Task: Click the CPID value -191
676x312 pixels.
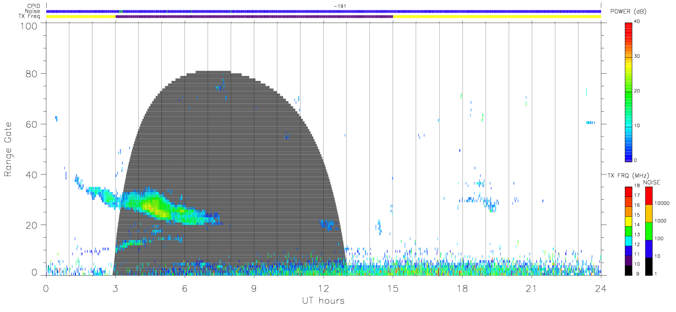Action: [x=340, y=6]
